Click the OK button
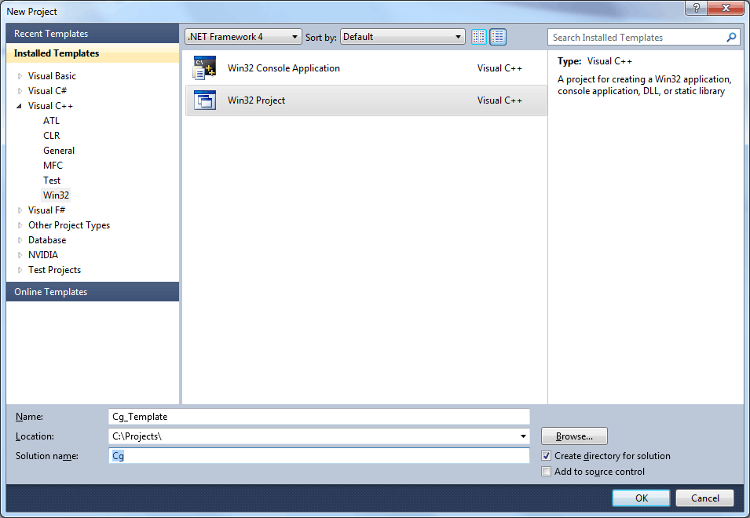Screen dimensions: 750x518 click(x=641, y=498)
